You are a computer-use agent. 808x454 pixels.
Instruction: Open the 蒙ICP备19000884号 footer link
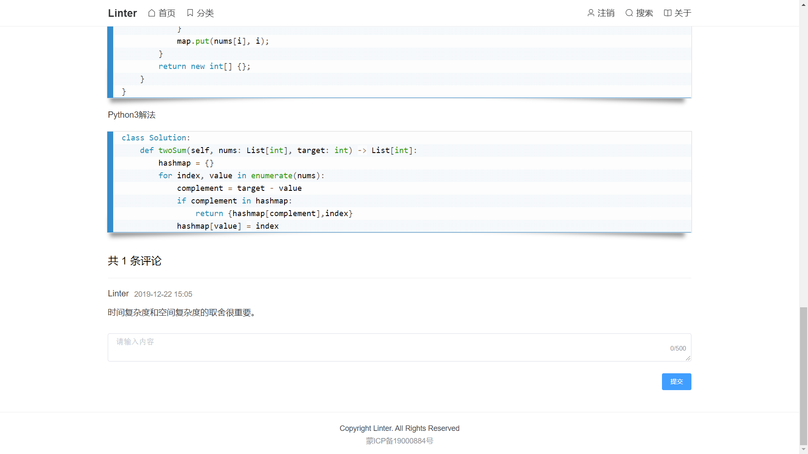[x=399, y=441]
